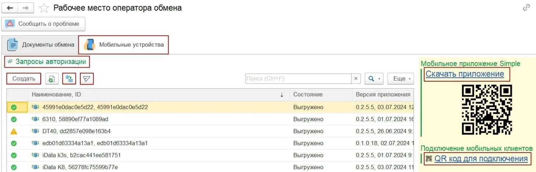The image size is (536, 172).
Task: Copy page link via chain icon
Action: click(x=526, y=8)
